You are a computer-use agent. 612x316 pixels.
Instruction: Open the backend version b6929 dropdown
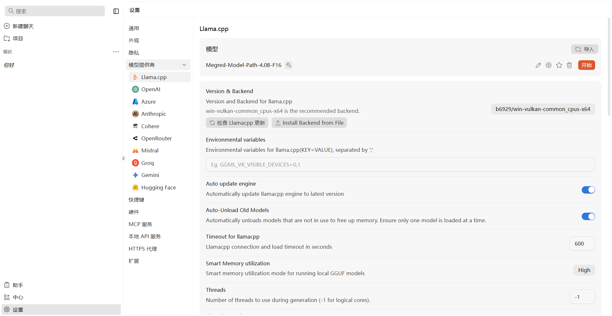click(x=543, y=109)
